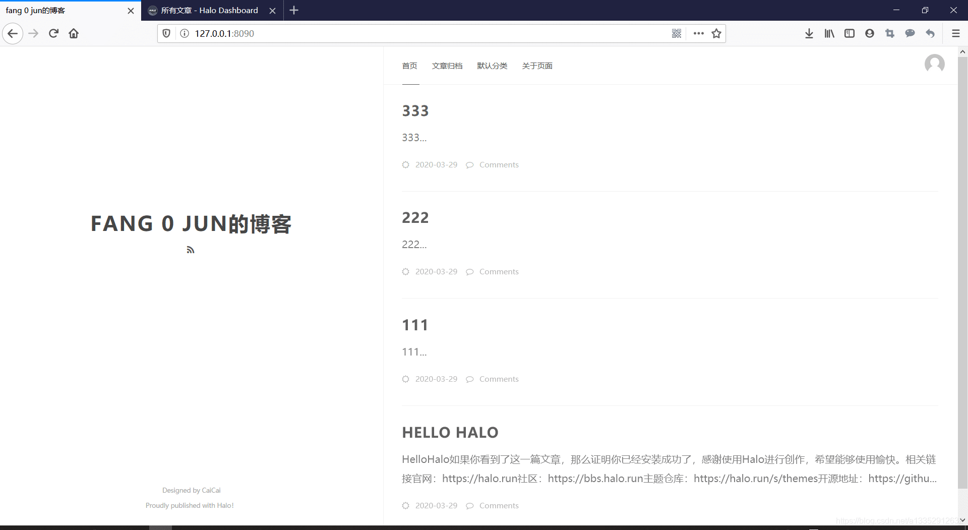Viewport: 968px width, 530px height.
Task: Open the post titled 111
Action: (415, 325)
